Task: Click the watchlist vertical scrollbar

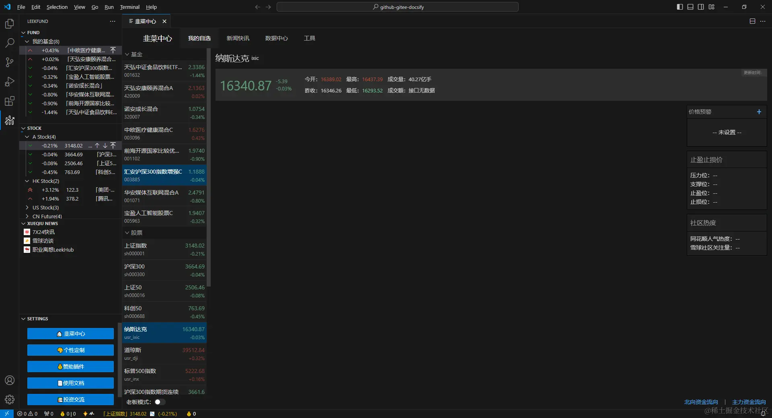Action: click(209, 167)
